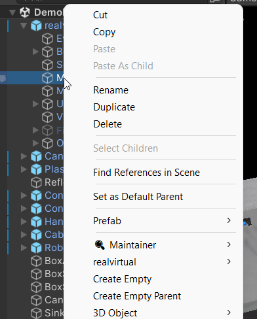Viewport: 257px width, 319px height.
Task: Select the blue prefab cube icon for Plas
Action: click(x=36, y=169)
